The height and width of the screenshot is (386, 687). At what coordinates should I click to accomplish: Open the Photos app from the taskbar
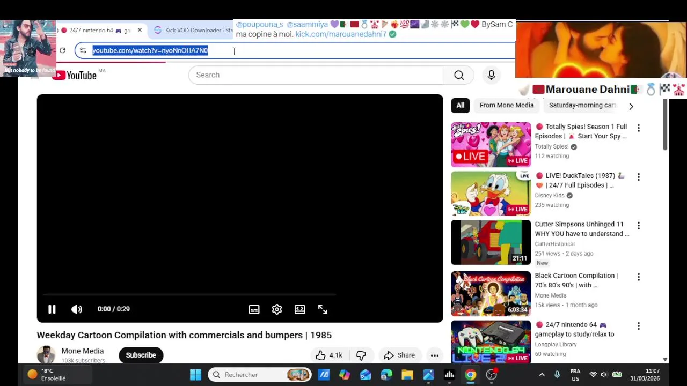pyautogui.click(x=428, y=375)
